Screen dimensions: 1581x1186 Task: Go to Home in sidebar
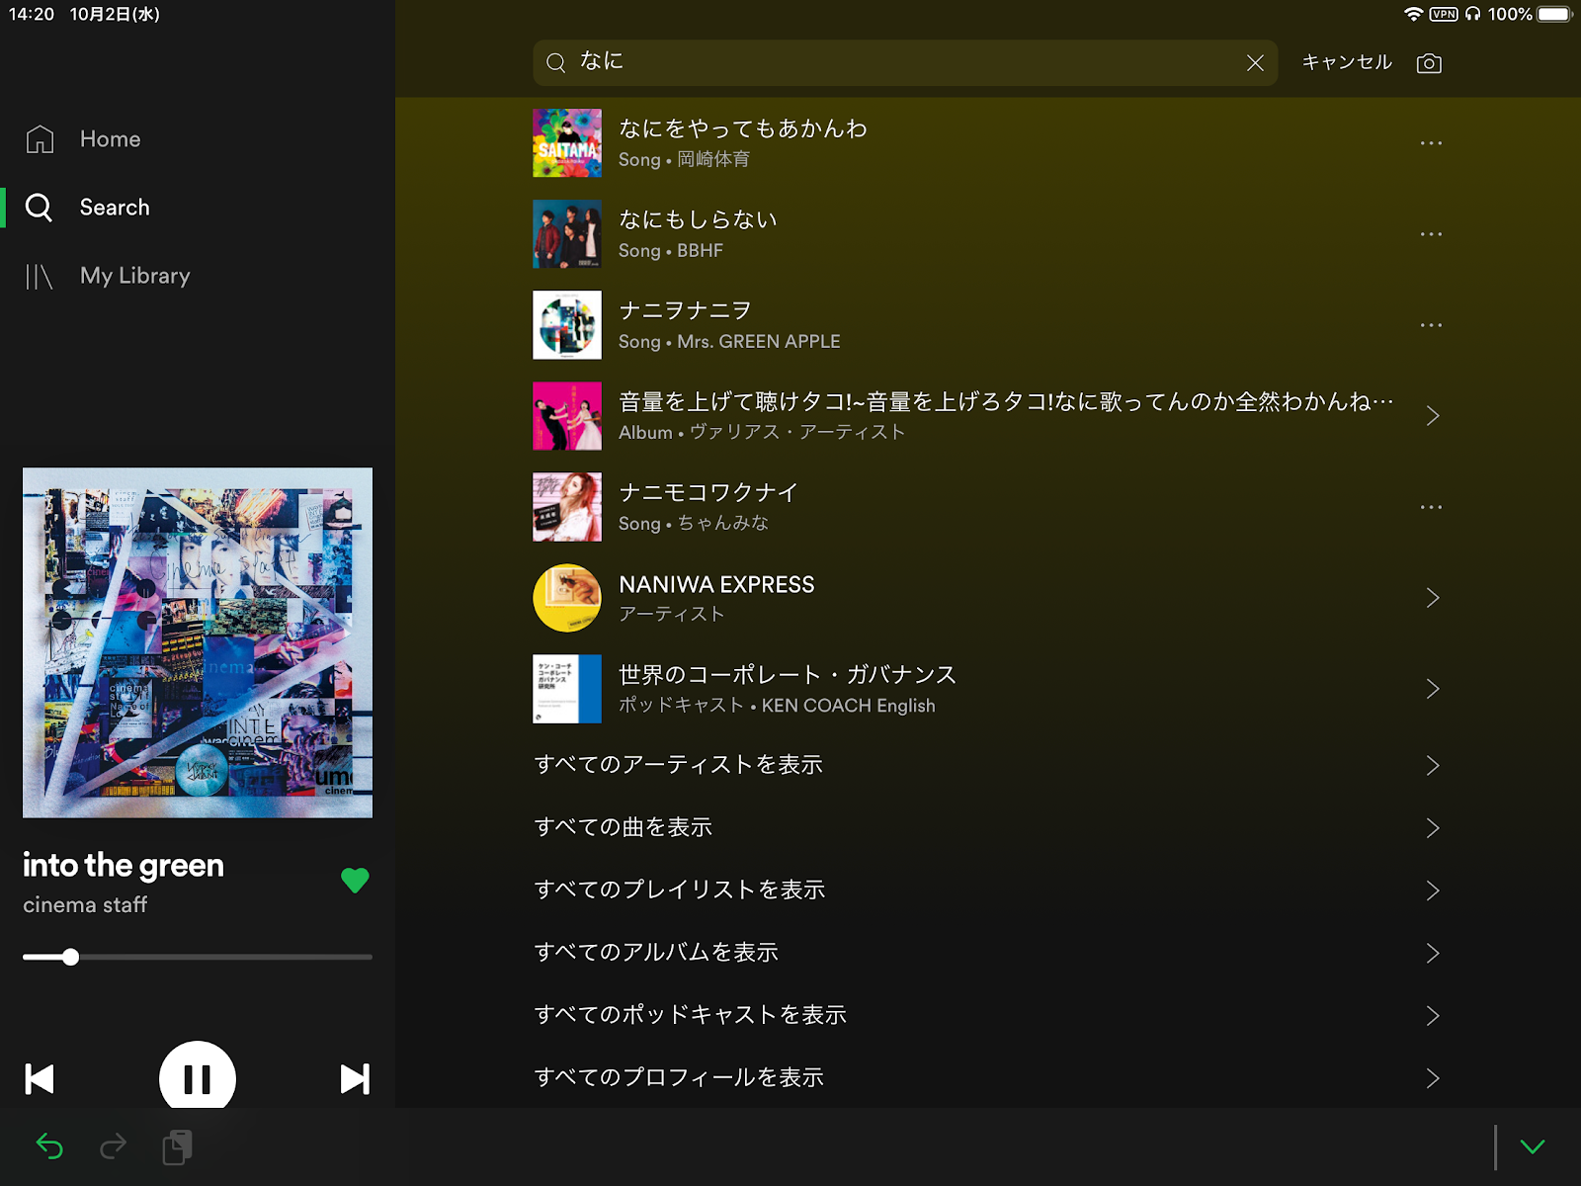pyautogui.click(x=111, y=139)
